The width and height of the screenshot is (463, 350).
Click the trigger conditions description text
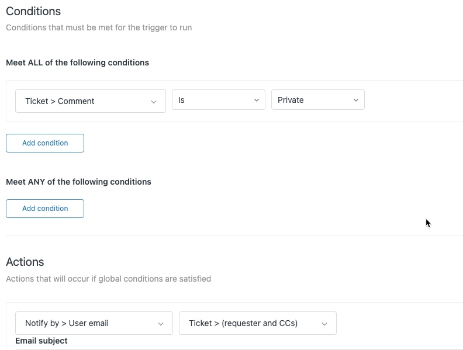coord(99,27)
